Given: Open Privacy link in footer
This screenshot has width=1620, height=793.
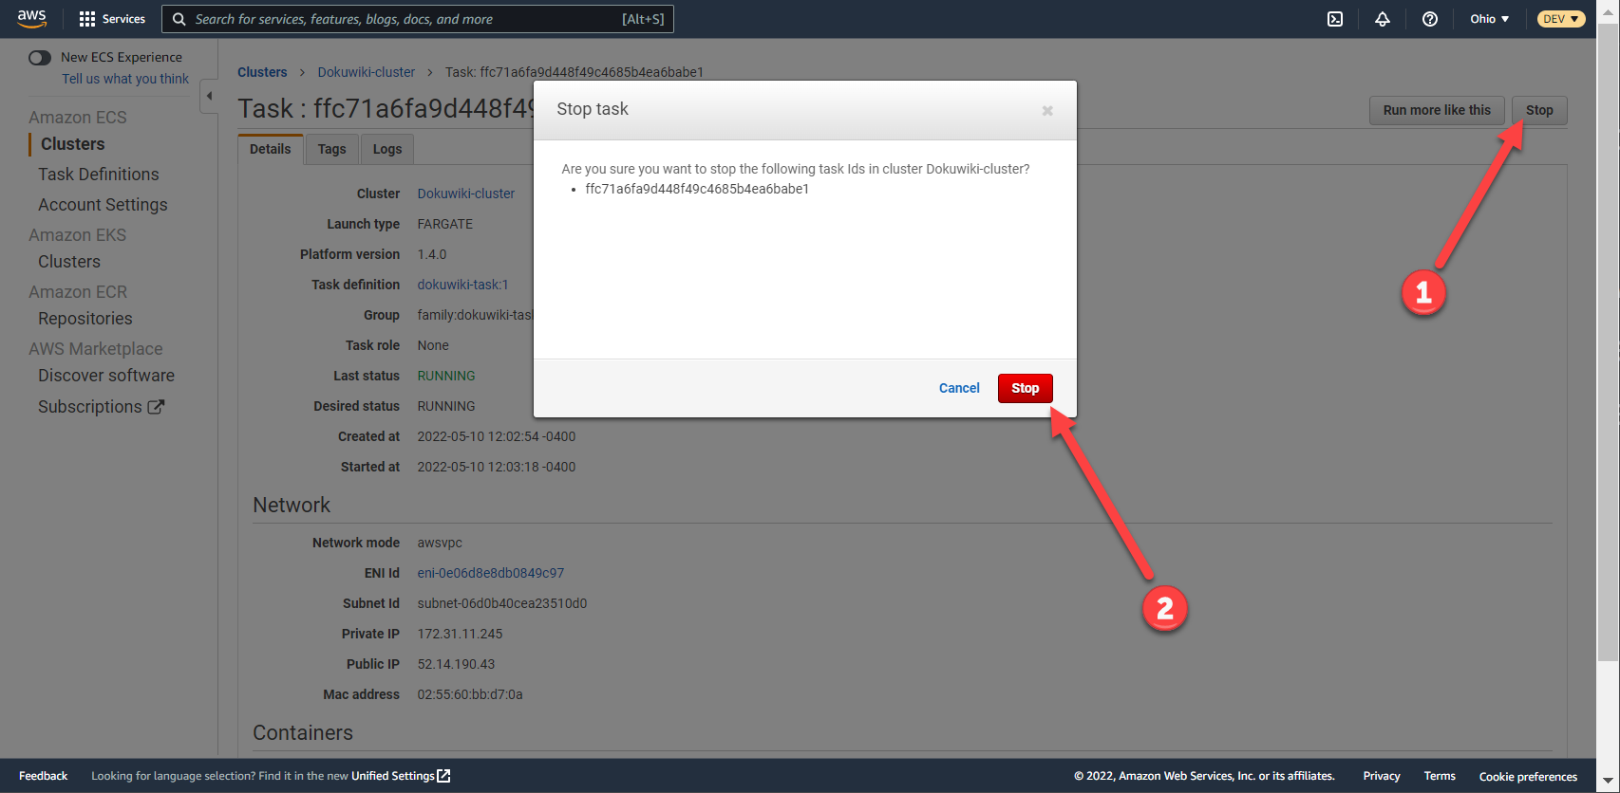Looking at the screenshot, I should 1382,776.
